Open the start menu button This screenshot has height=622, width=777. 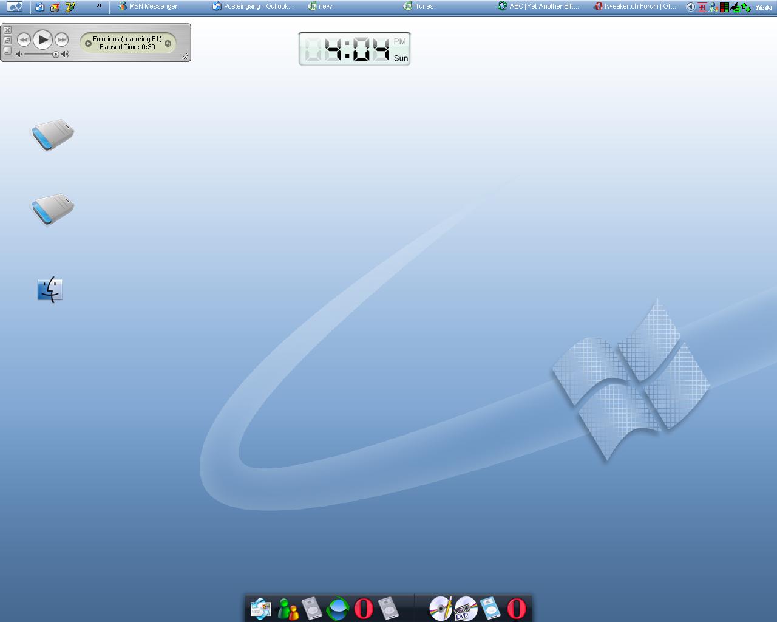[x=15, y=7]
